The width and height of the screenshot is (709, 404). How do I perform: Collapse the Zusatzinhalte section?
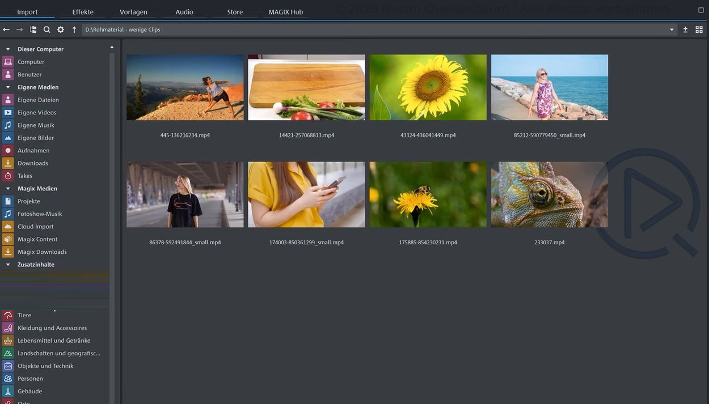click(8, 265)
